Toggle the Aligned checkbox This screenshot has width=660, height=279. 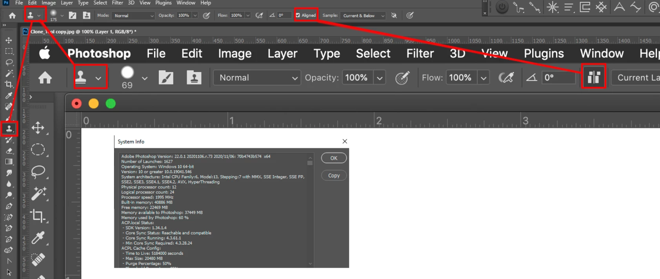pos(298,15)
